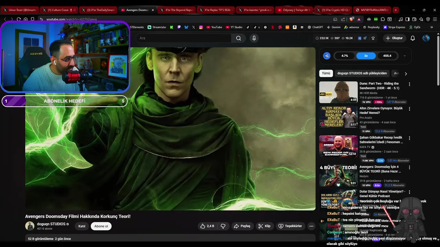Screen dimensions: 440x247
Task: Open Altın Zirvelere Oynuyor video thumbnail
Action: [x=338, y=117]
